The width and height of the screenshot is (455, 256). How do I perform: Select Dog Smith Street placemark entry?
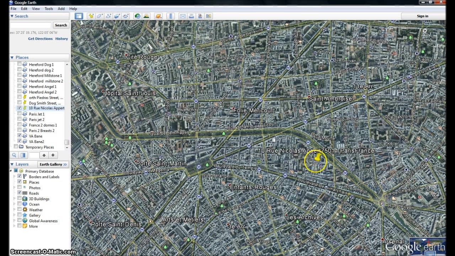tap(44, 103)
